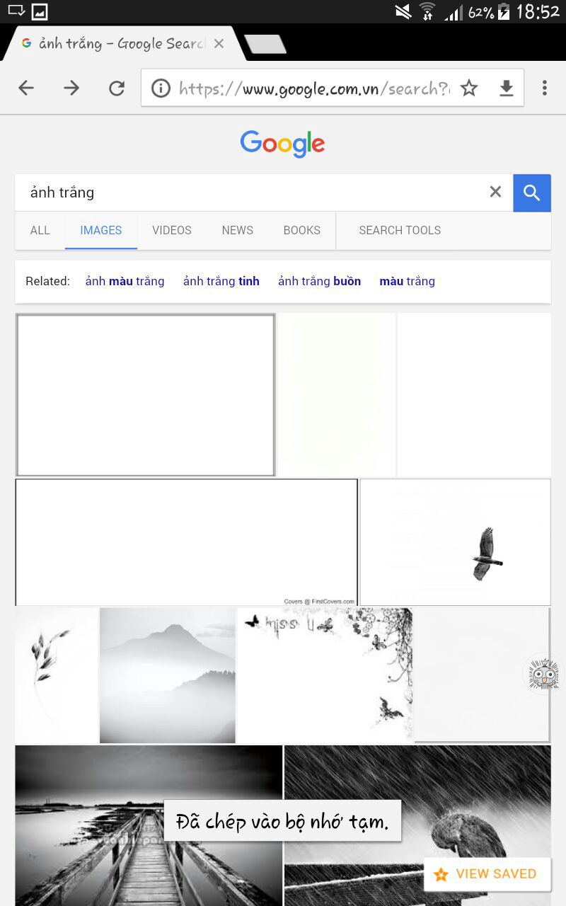Tap the browser forward arrow
Screen dimensions: 566x906
tap(71, 88)
